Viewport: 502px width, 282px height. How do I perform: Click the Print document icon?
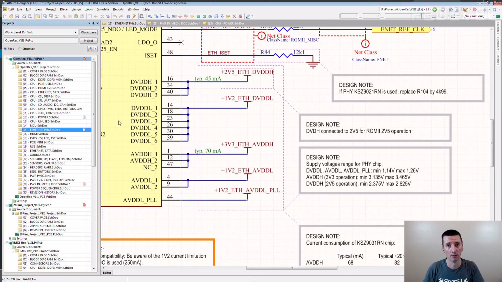point(24,16)
